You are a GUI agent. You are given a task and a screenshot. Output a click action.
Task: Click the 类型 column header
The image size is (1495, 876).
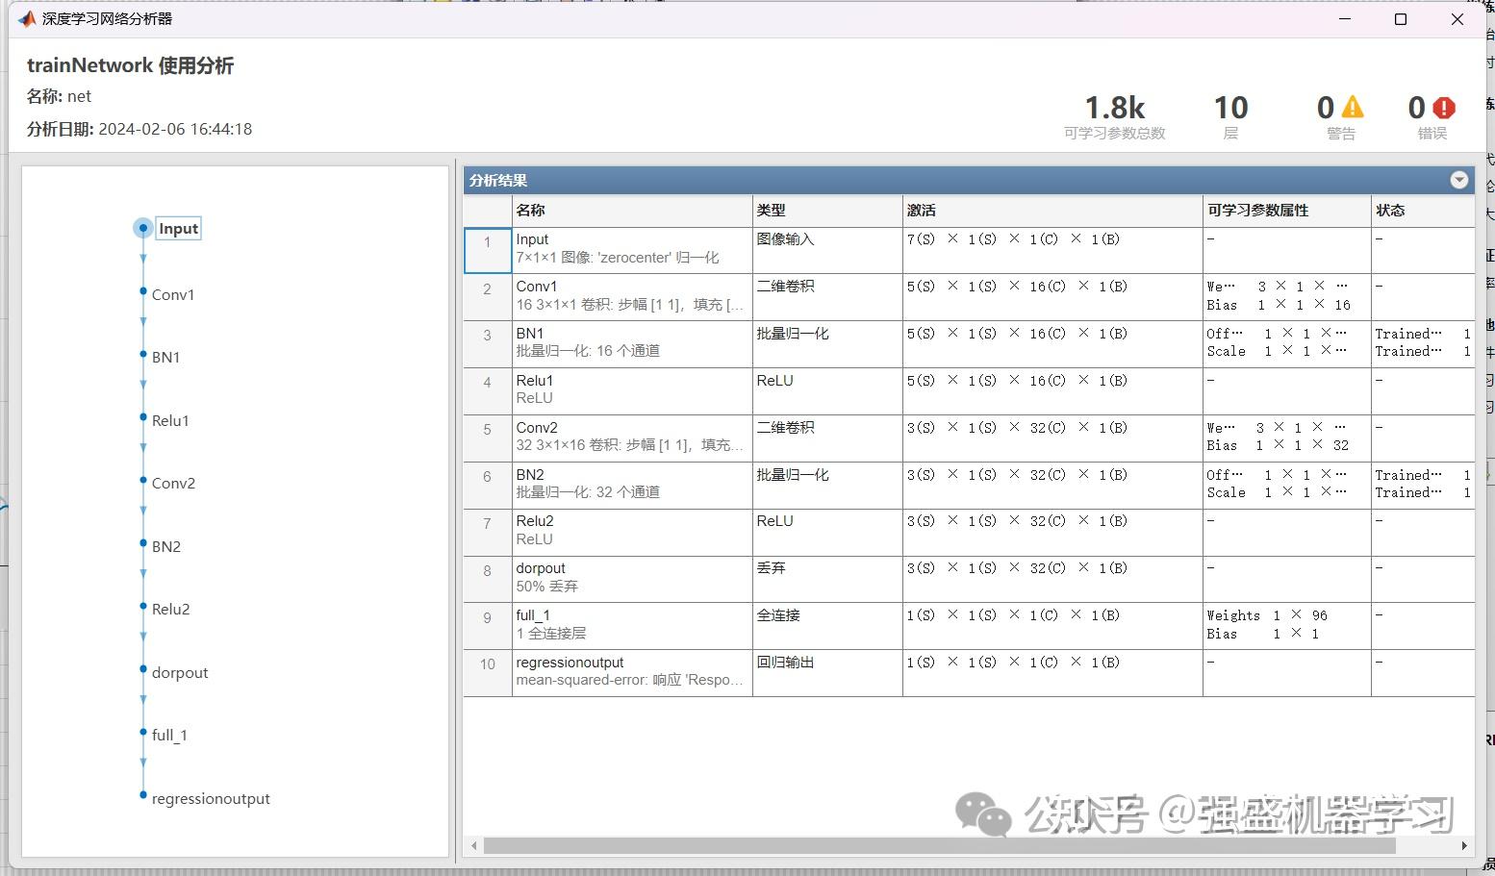coord(827,210)
